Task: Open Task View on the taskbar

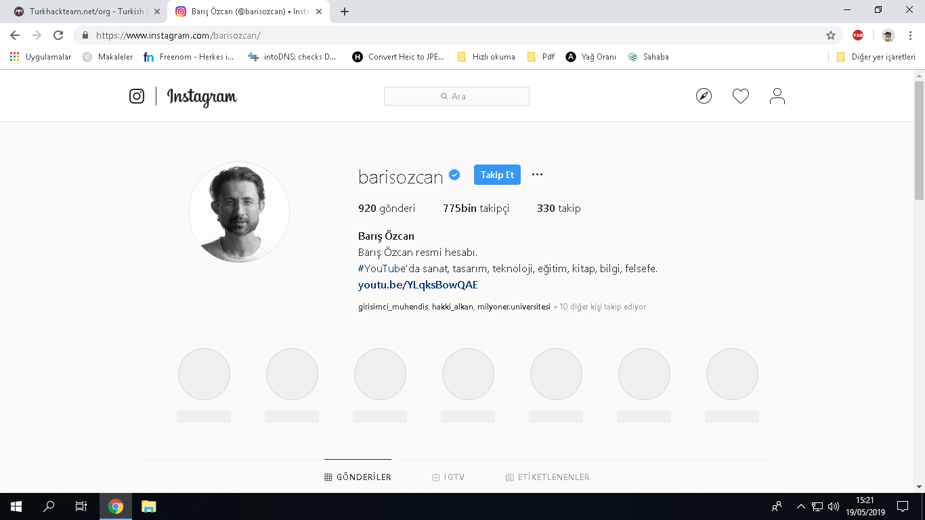Action: (81, 506)
